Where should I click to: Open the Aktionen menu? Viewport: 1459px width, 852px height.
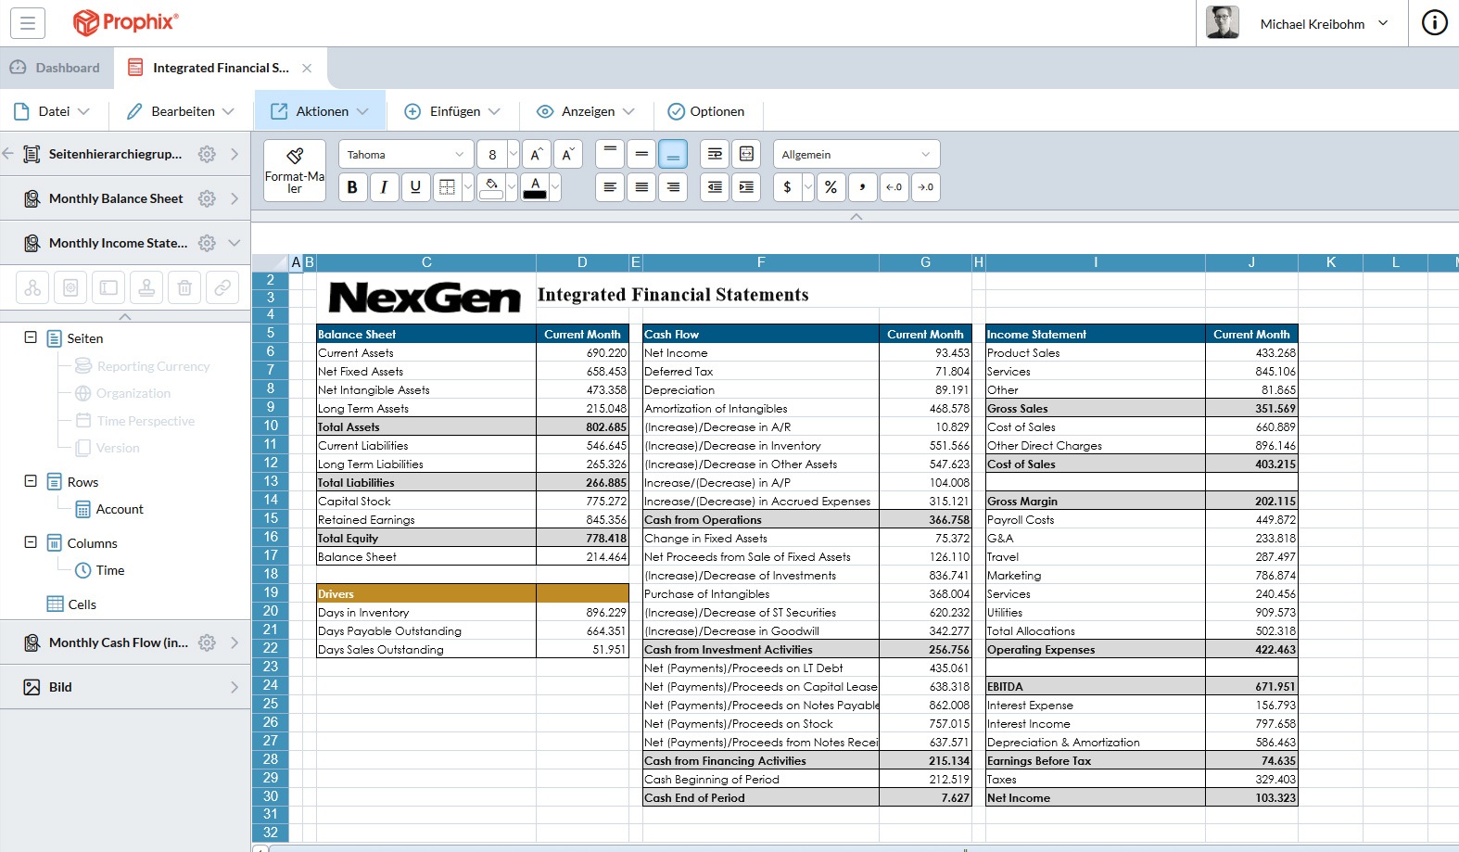tap(320, 111)
